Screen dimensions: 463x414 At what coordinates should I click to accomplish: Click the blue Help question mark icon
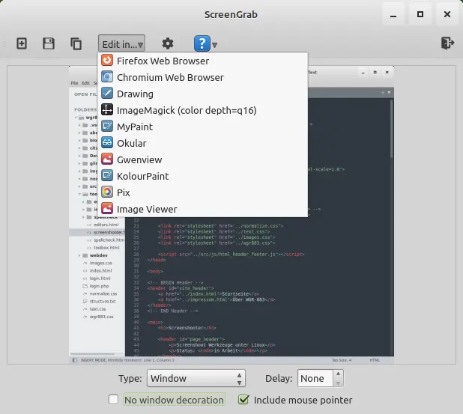(202, 43)
